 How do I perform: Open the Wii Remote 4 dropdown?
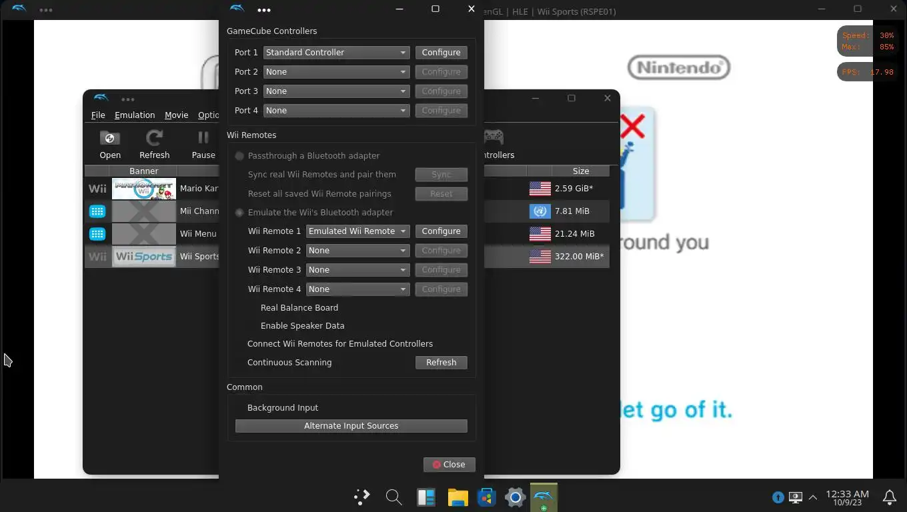(357, 289)
